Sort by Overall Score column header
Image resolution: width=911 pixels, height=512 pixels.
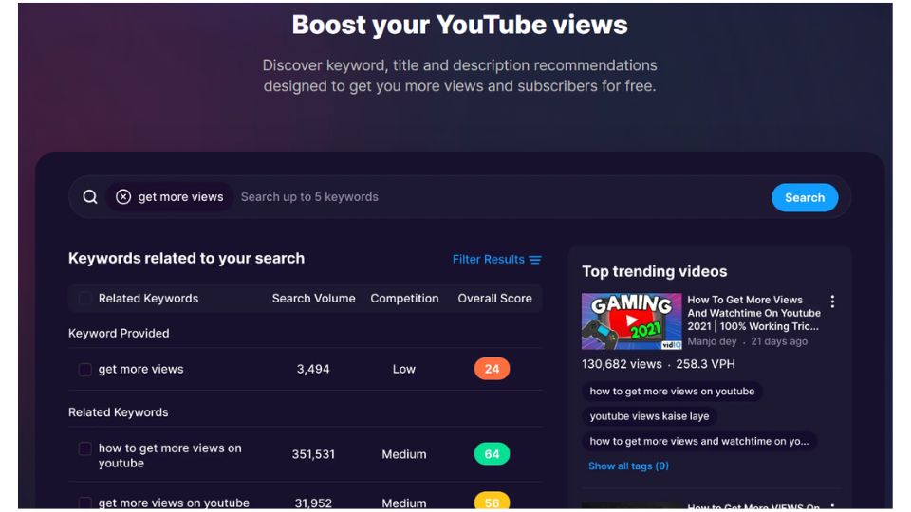pos(495,299)
